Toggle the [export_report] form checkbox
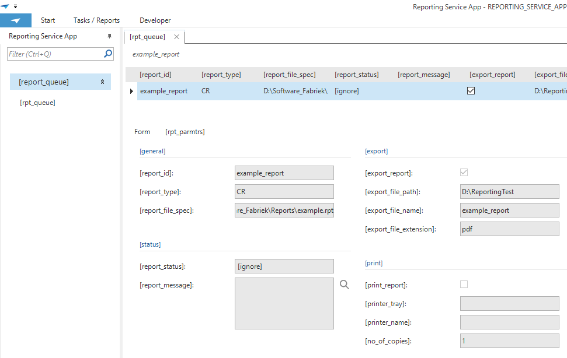 coord(464,172)
